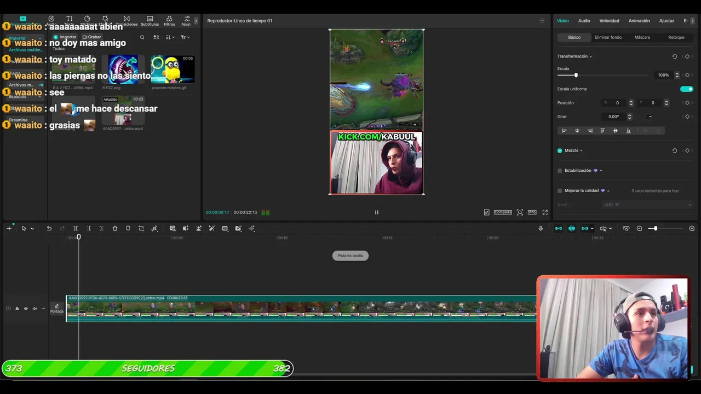Click the redo arrow in timeline toolbar

coord(62,228)
